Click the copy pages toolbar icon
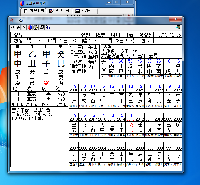Screen dimensions: 200x185 click(x=48, y=28)
